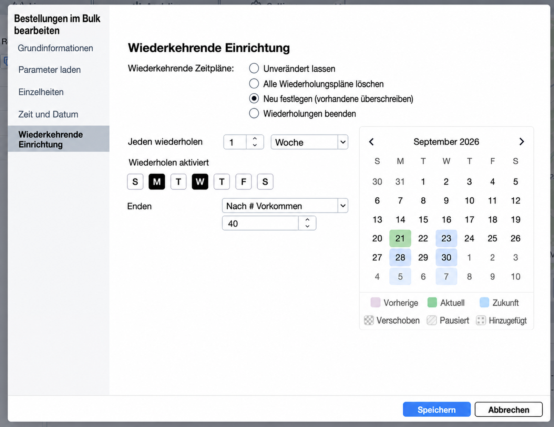Image resolution: width=554 pixels, height=427 pixels.
Task: Click the repeat interval field showing 1
Action: coord(235,142)
